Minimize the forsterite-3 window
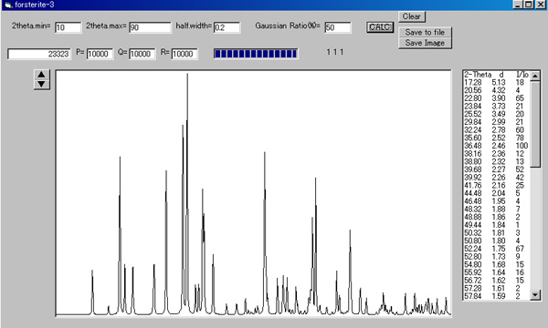This screenshot has height=328, width=548. [518, 5]
